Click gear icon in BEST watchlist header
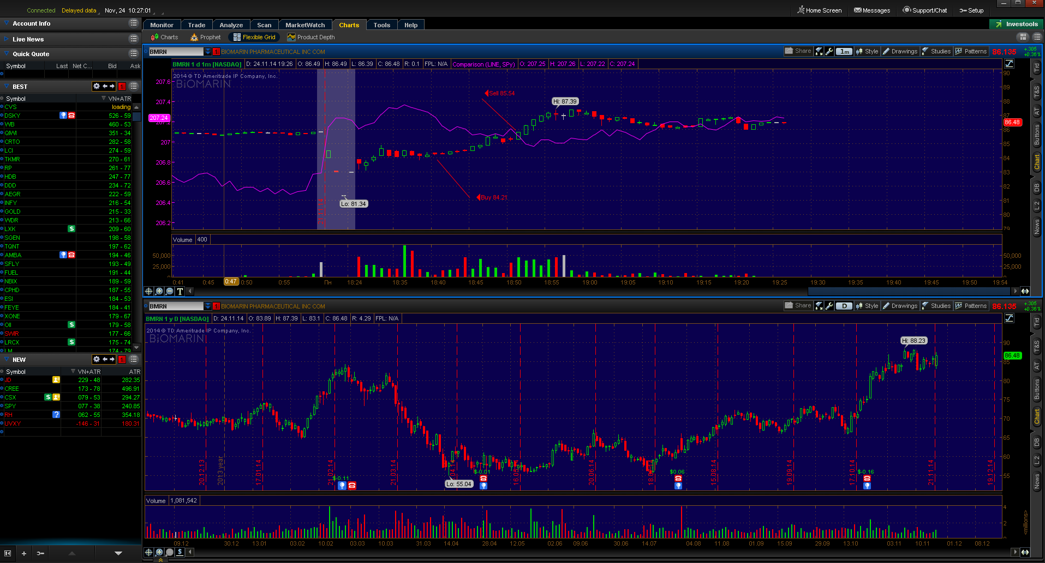This screenshot has height=563, width=1045. tap(97, 86)
